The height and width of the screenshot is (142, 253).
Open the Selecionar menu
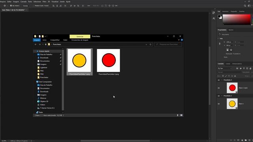[37, 2]
